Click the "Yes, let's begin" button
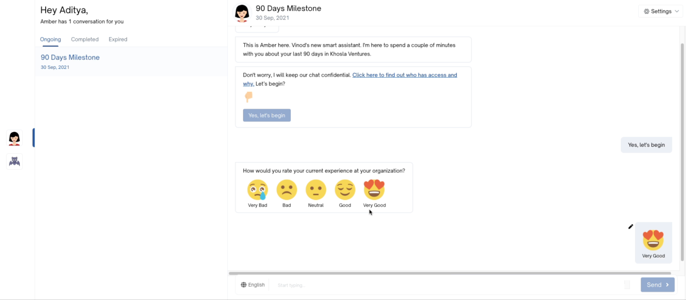The image size is (686, 300). pos(267,115)
